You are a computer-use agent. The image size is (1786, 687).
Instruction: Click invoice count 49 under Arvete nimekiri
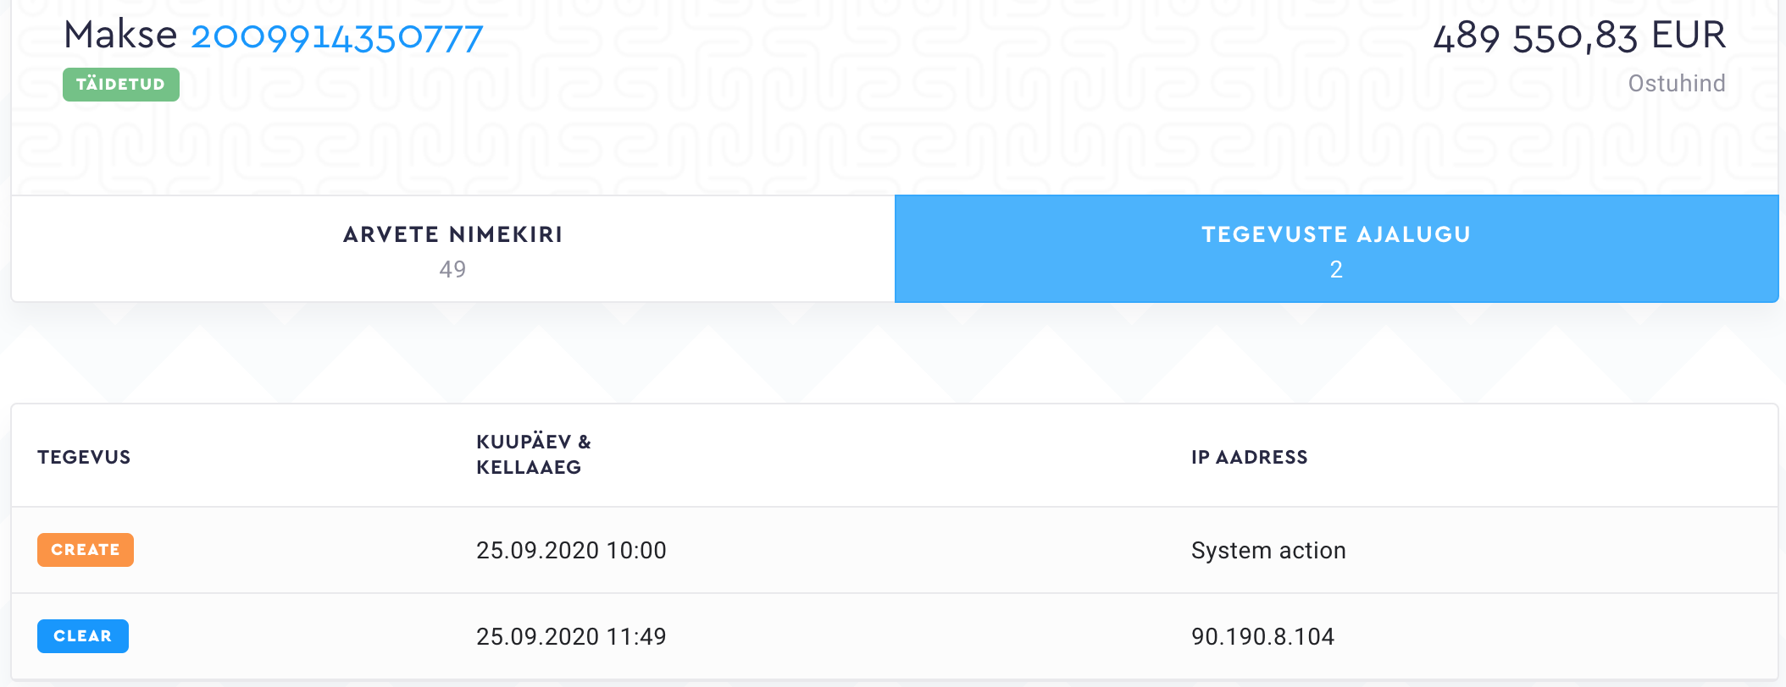tap(452, 269)
